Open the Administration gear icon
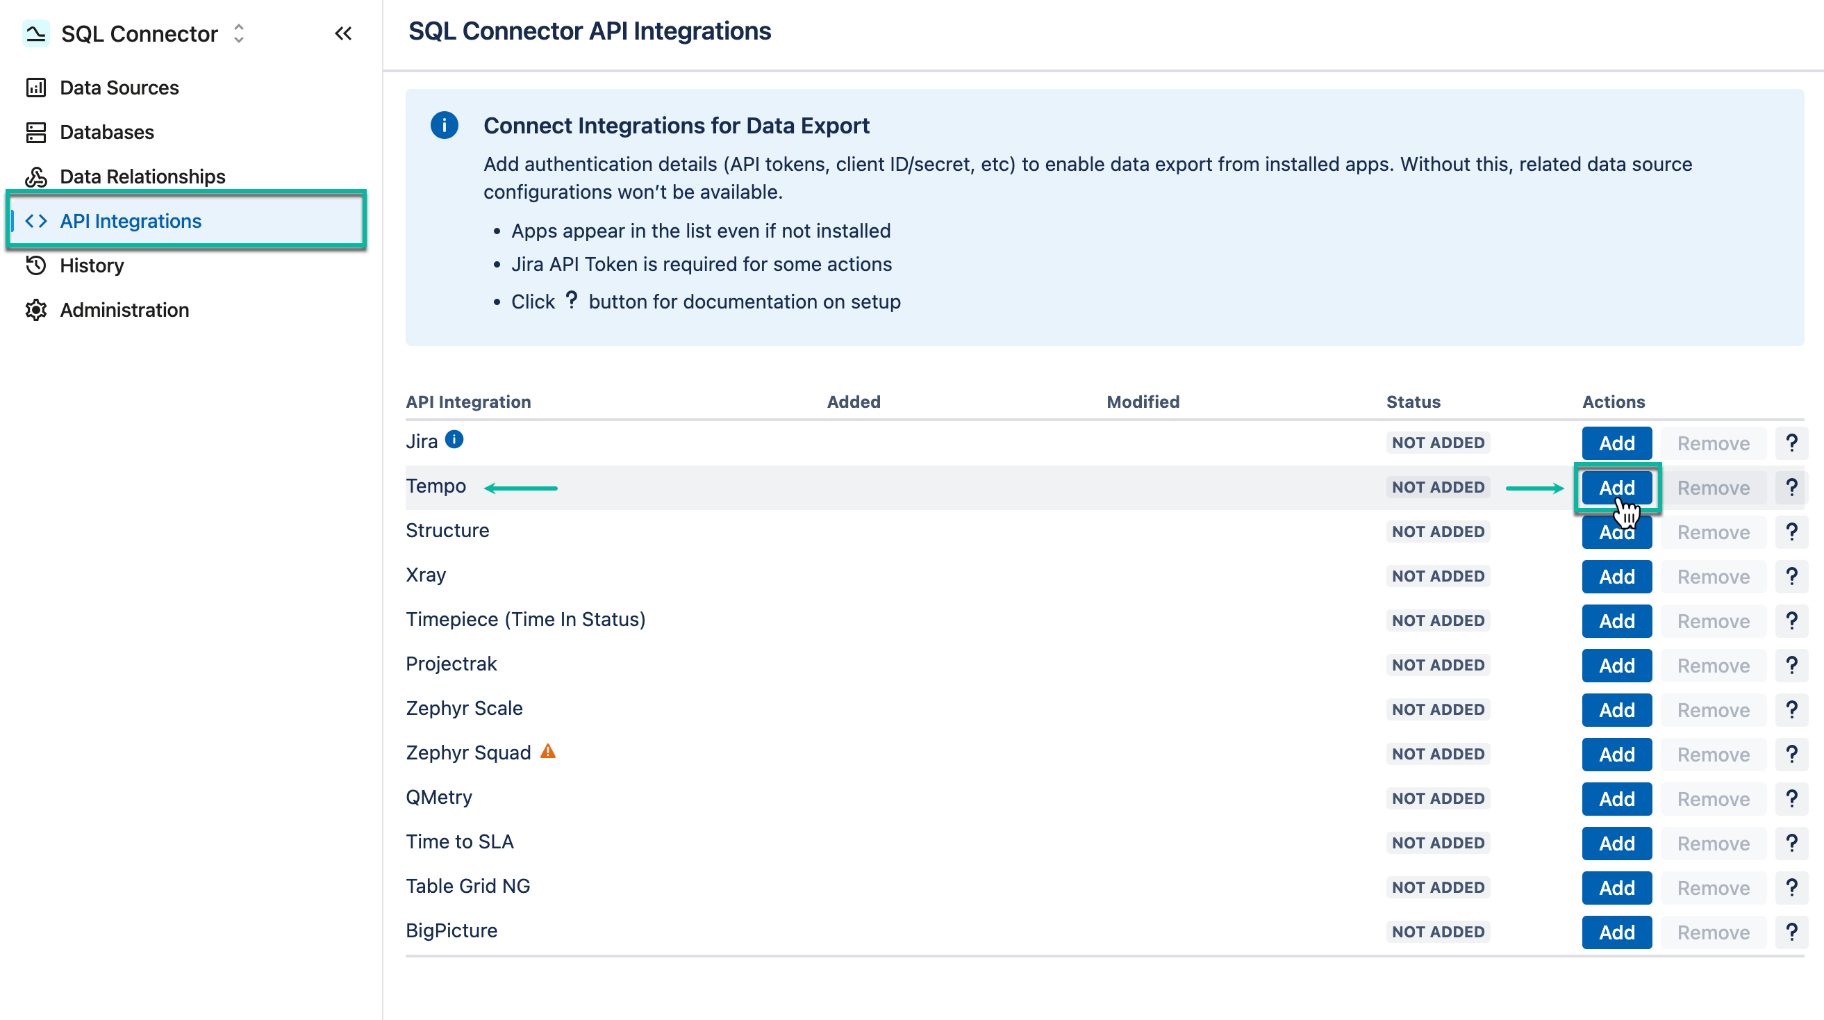1824x1020 pixels. point(37,309)
